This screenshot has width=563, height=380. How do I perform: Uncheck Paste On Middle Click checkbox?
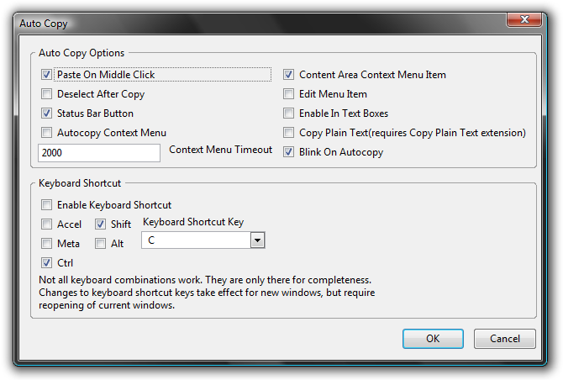46,75
